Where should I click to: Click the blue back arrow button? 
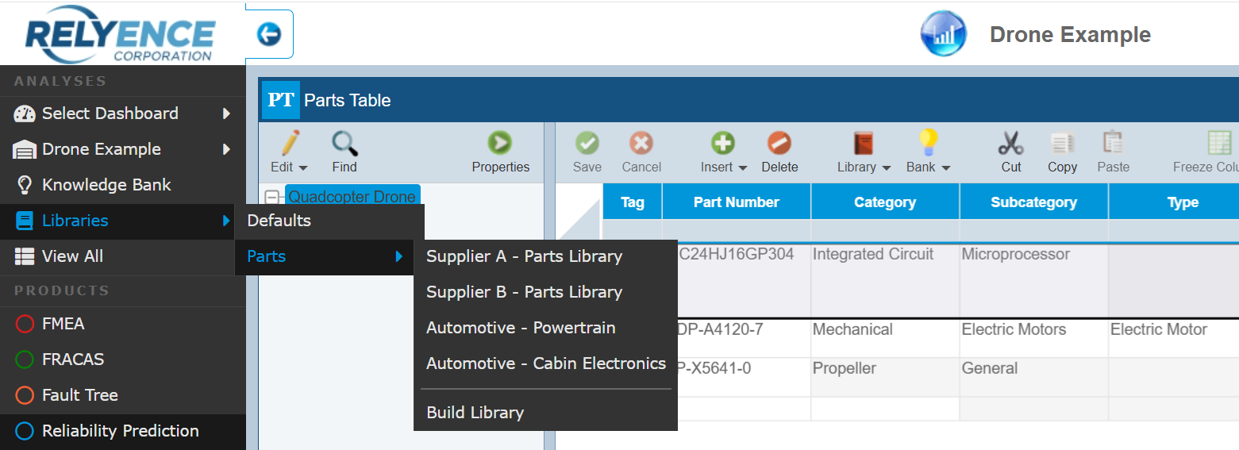[x=269, y=34]
